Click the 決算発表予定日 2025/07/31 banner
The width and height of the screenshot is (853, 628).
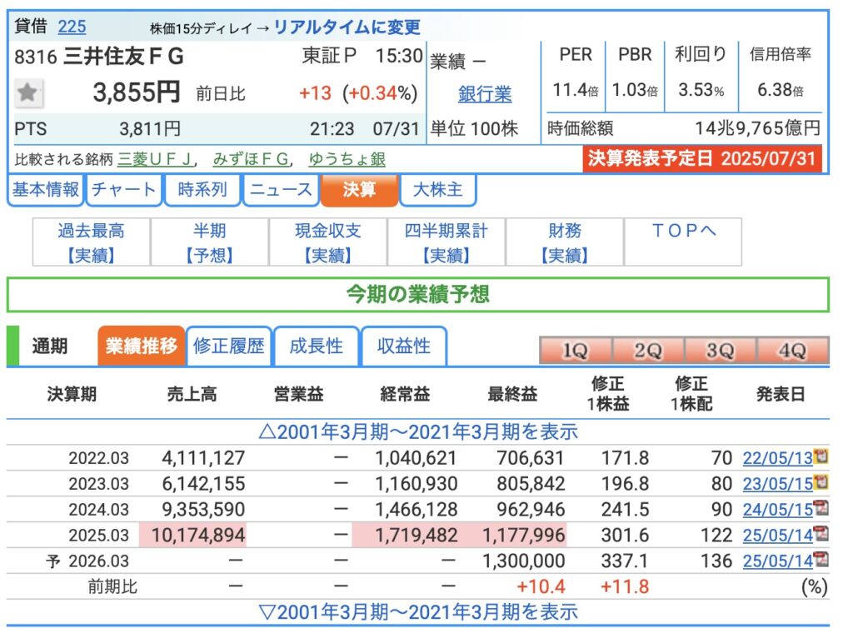coord(701,158)
